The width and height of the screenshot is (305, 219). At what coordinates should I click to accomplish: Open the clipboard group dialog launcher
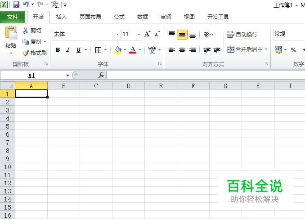coord(46,64)
